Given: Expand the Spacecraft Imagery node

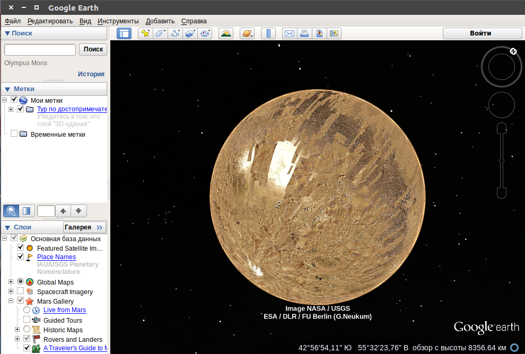Looking at the screenshot, I should (11, 291).
